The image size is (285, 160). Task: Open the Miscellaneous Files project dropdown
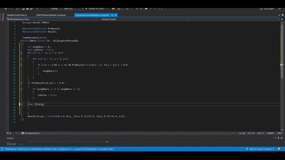[52, 19]
